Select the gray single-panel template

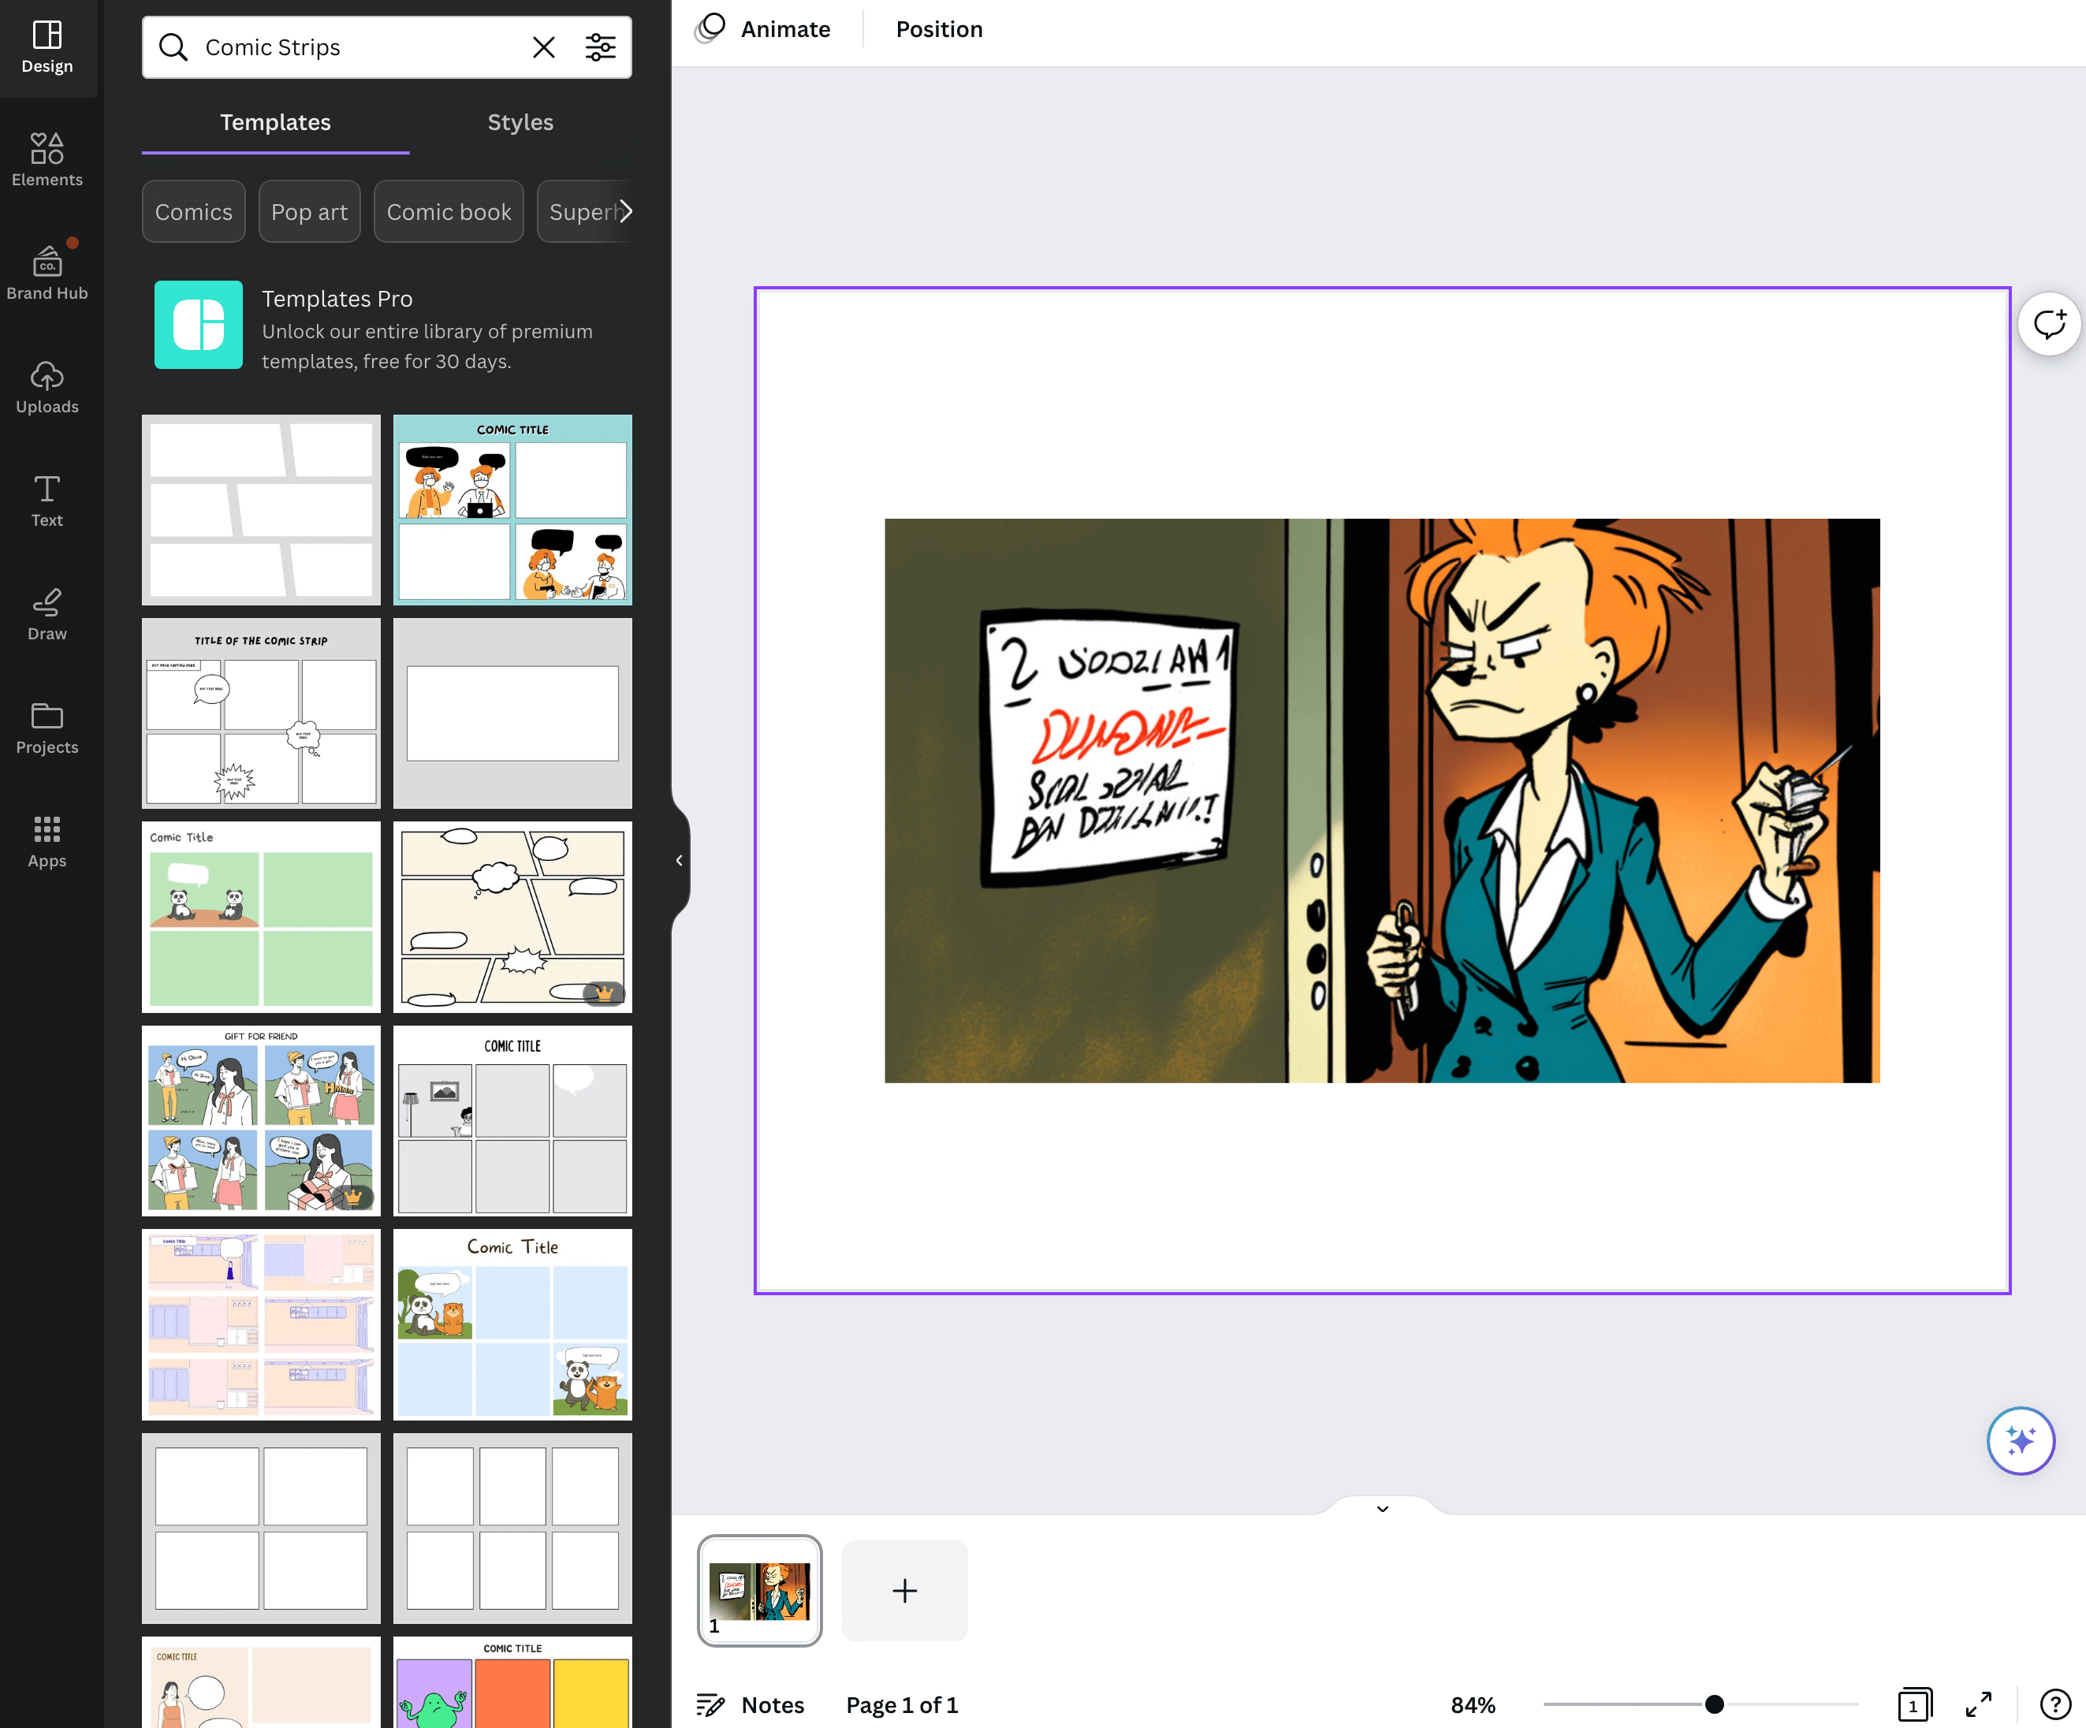point(512,713)
